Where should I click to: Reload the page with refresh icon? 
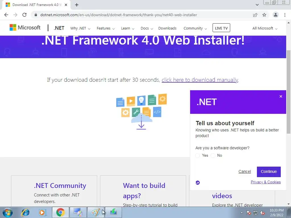point(24,15)
